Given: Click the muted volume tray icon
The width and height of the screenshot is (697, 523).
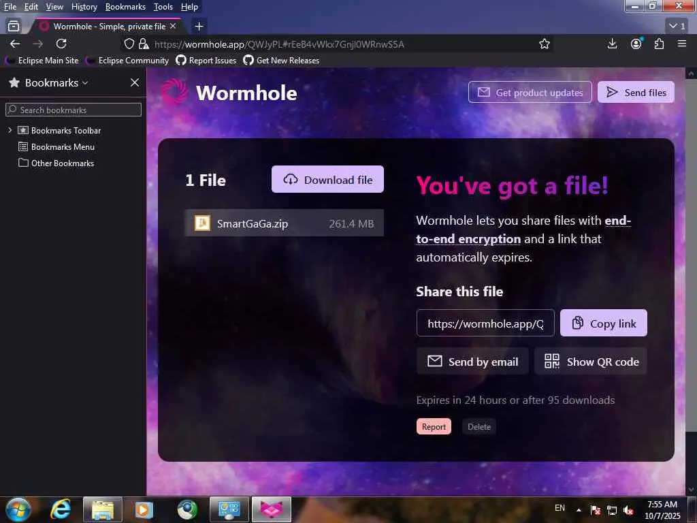Looking at the screenshot, I should [628, 510].
